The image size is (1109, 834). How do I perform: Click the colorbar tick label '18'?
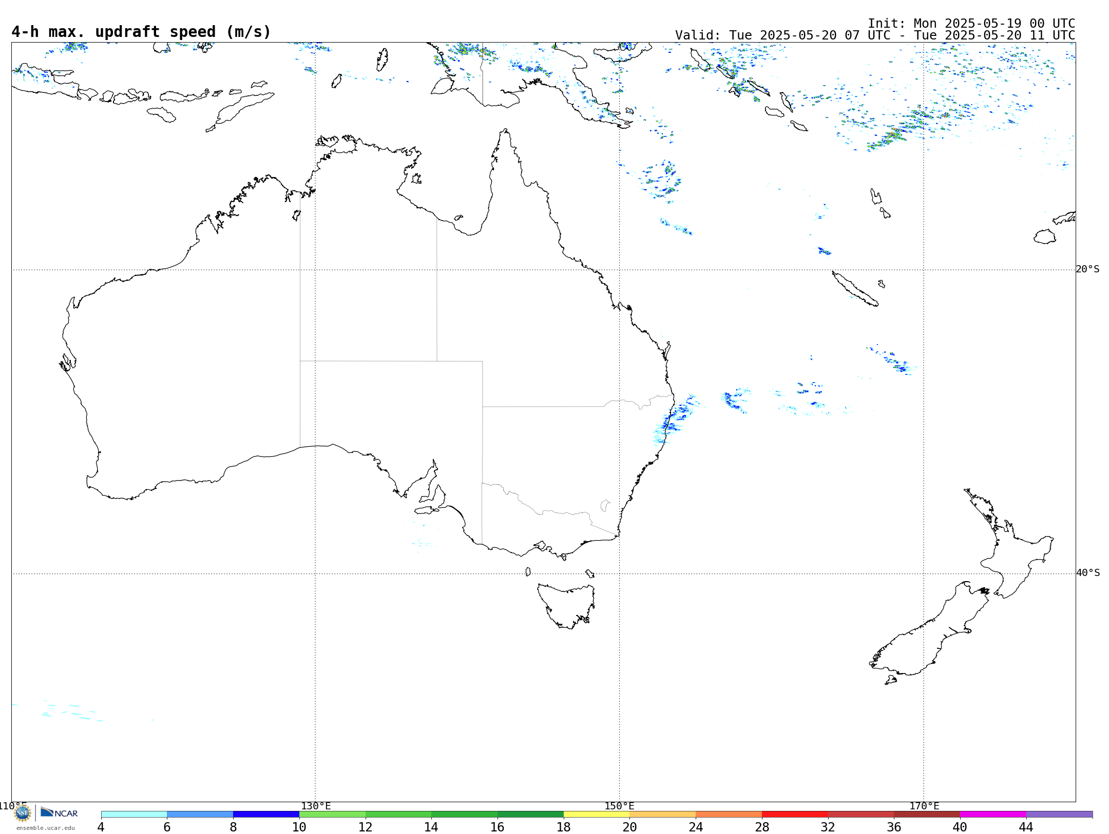tap(564, 827)
